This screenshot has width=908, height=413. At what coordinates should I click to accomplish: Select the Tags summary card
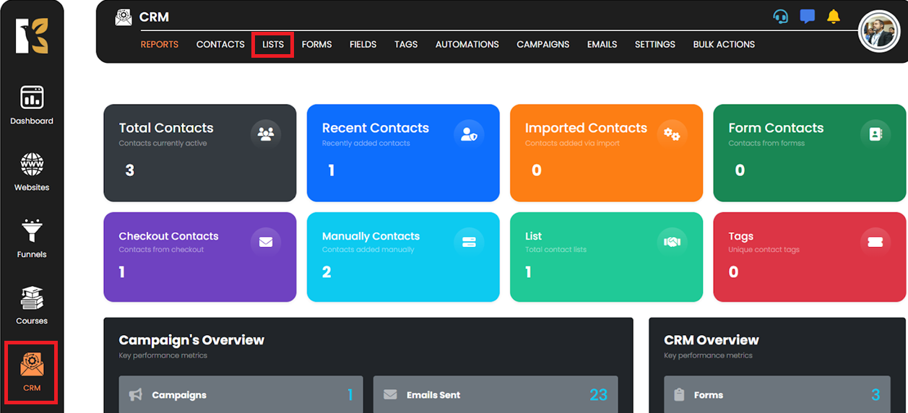809,257
